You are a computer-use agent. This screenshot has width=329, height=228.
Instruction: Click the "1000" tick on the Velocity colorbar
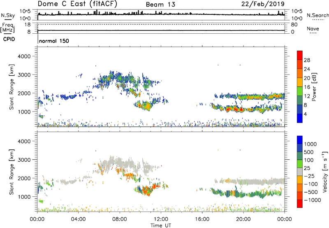(310, 144)
